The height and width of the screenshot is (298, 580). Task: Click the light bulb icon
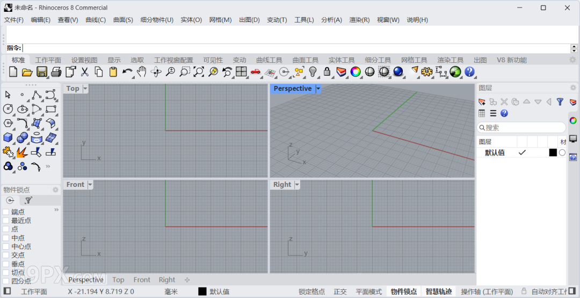point(313,72)
